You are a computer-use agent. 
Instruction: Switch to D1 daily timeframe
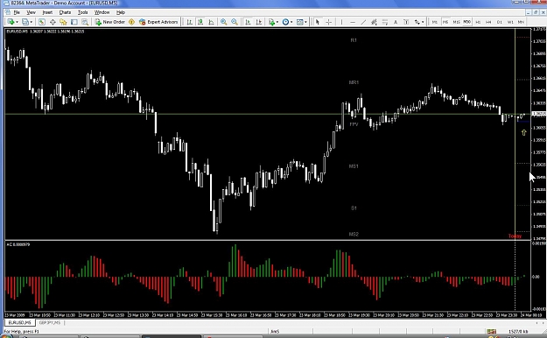499,22
